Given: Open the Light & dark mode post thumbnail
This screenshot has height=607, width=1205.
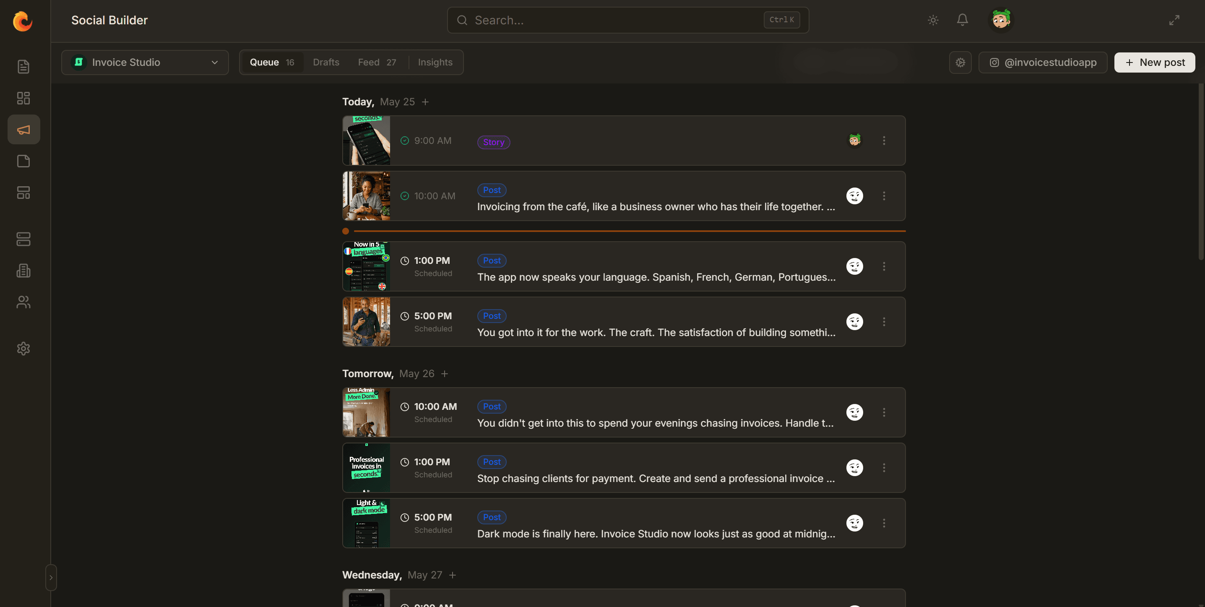Looking at the screenshot, I should click(x=366, y=523).
